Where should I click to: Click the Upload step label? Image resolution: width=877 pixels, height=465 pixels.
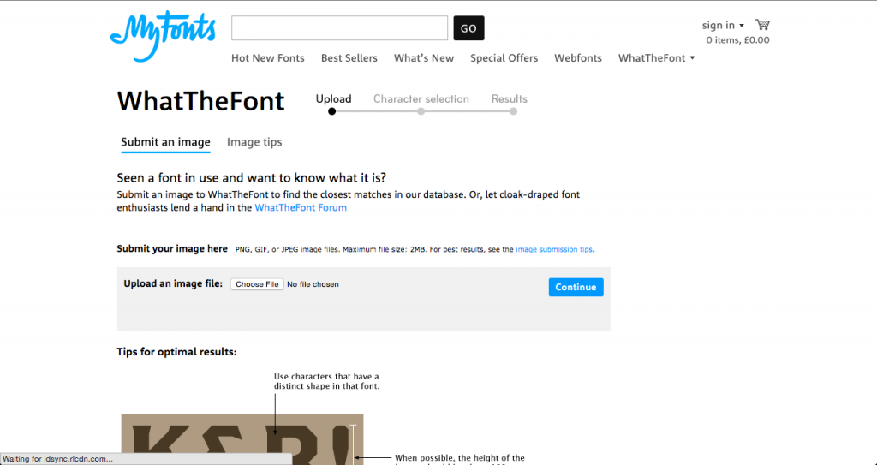[x=333, y=99]
